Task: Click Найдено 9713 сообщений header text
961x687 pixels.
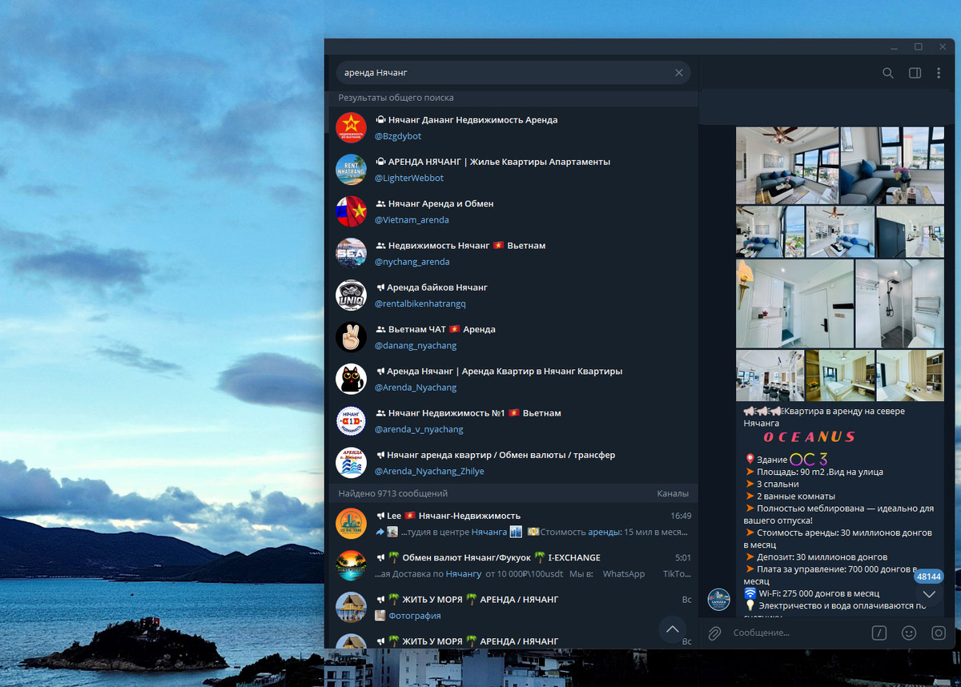Action: [392, 494]
